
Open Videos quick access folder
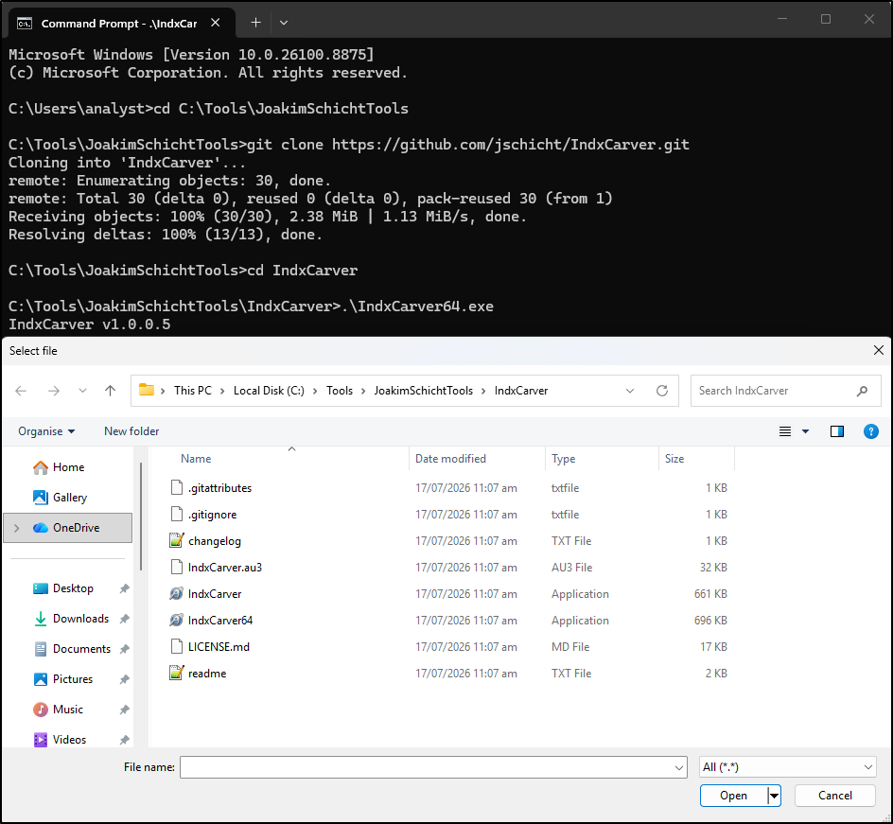click(68, 739)
